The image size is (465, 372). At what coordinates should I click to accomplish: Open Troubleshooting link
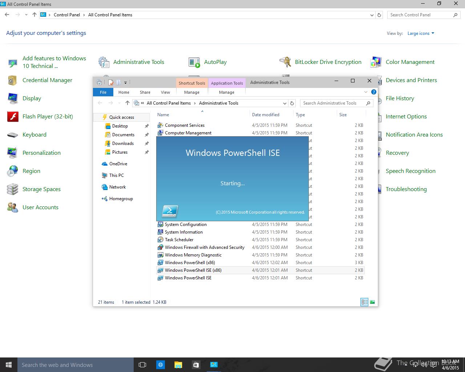point(406,189)
